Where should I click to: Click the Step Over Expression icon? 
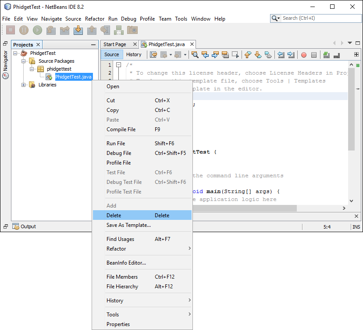click(x=64, y=30)
